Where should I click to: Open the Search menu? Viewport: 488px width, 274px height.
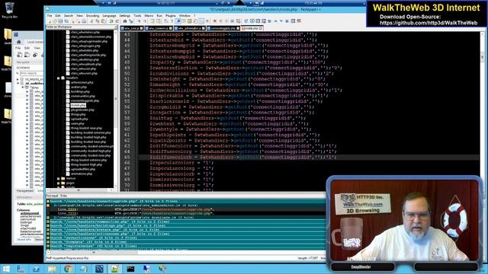click(x=68, y=15)
